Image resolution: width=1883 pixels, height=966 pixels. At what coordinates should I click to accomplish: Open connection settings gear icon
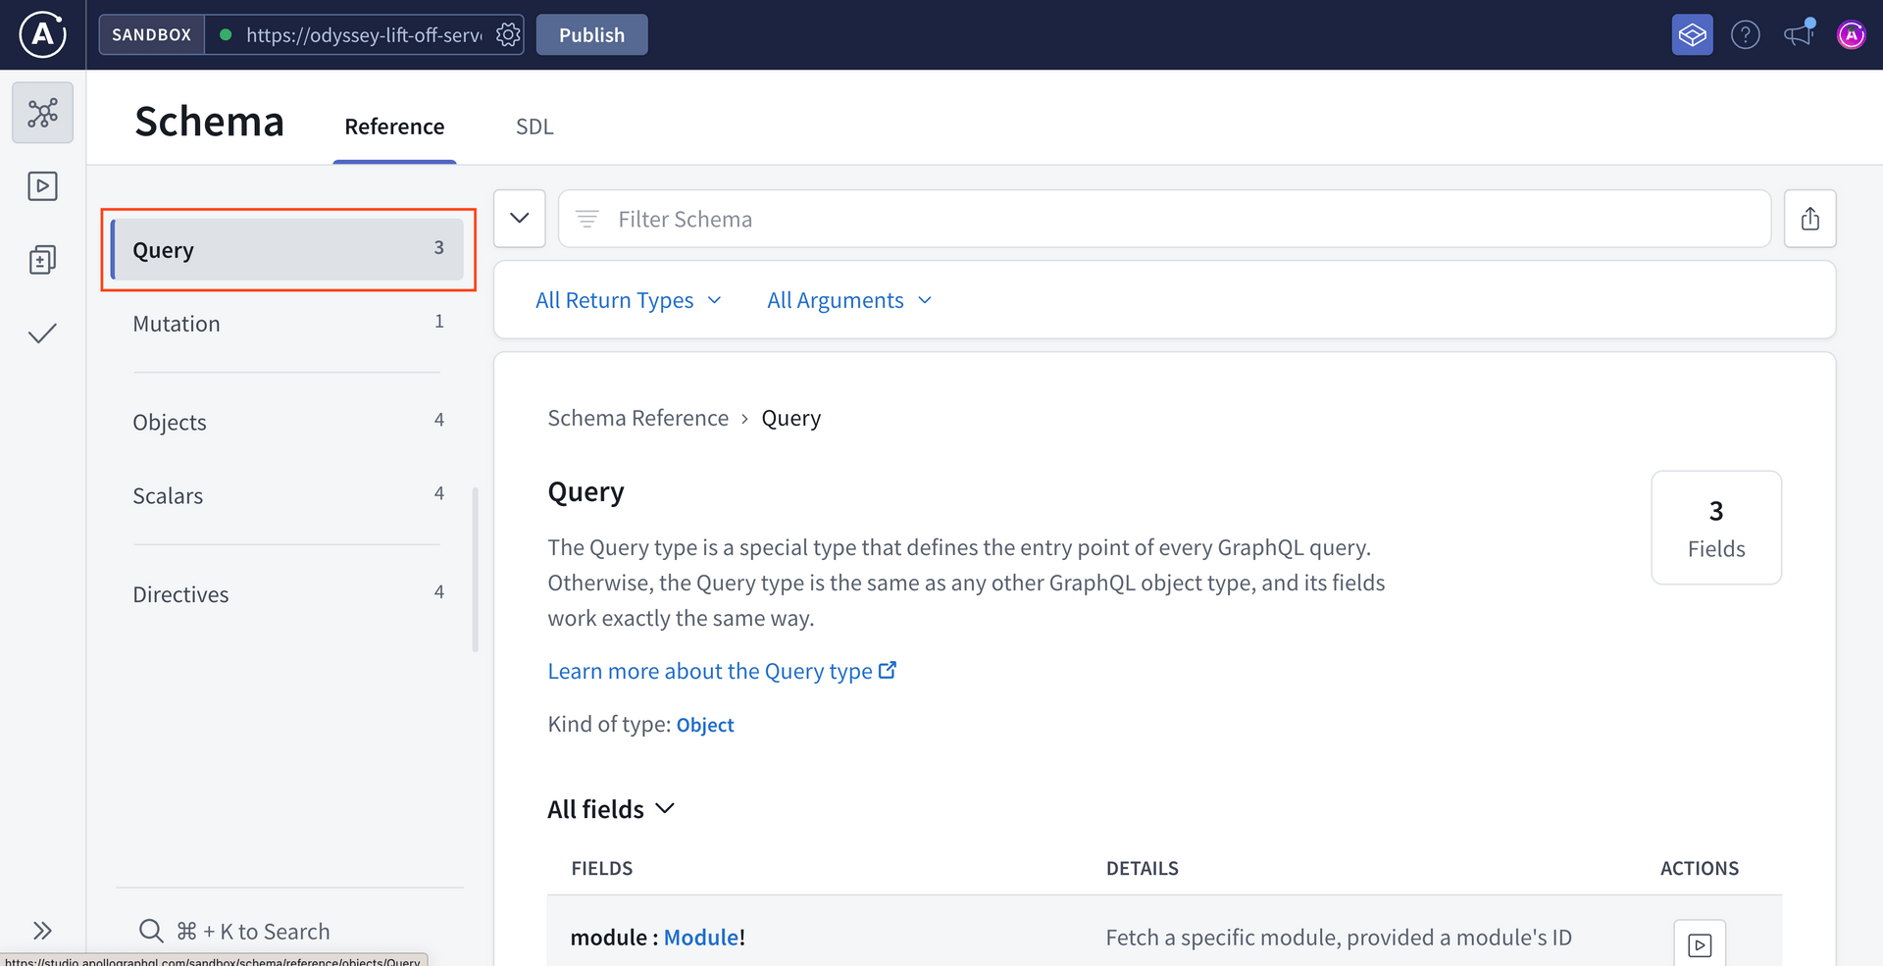coord(507,35)
